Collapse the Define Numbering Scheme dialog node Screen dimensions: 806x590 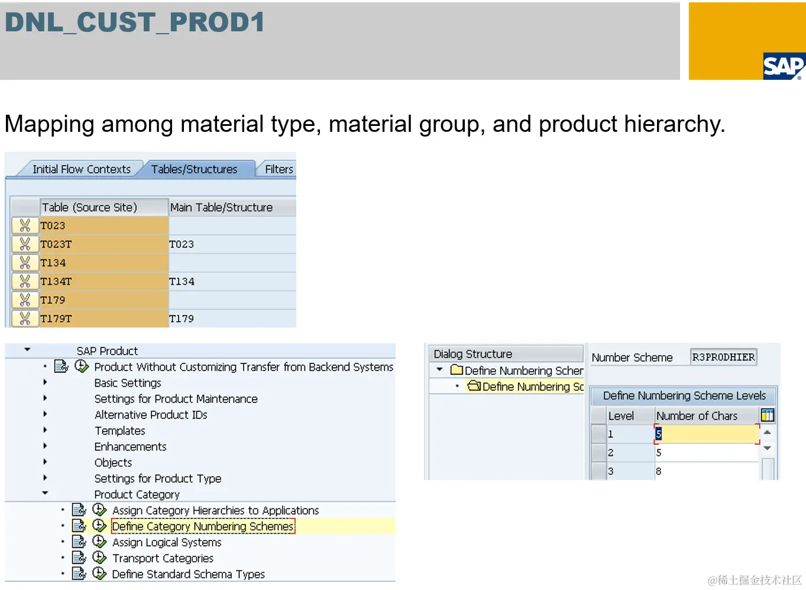point(439,369)
